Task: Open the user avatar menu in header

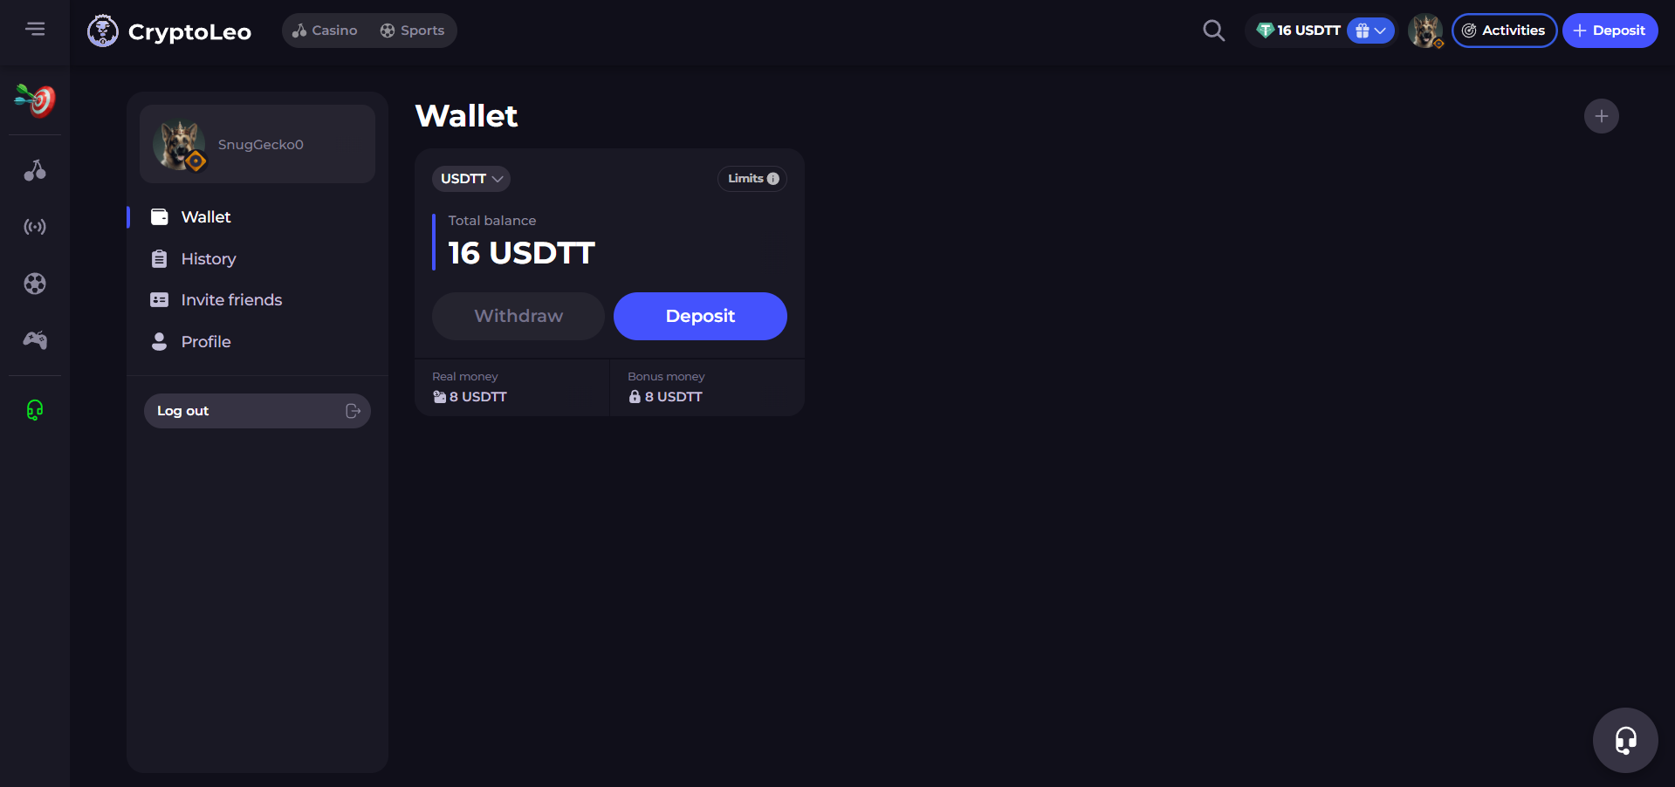Action: click(1425, 31)
